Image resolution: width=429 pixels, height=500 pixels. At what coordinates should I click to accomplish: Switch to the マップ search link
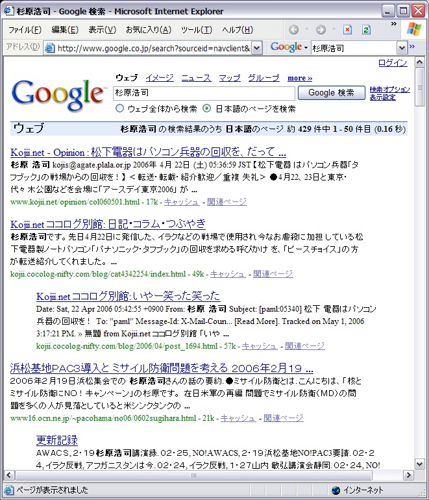230,78
